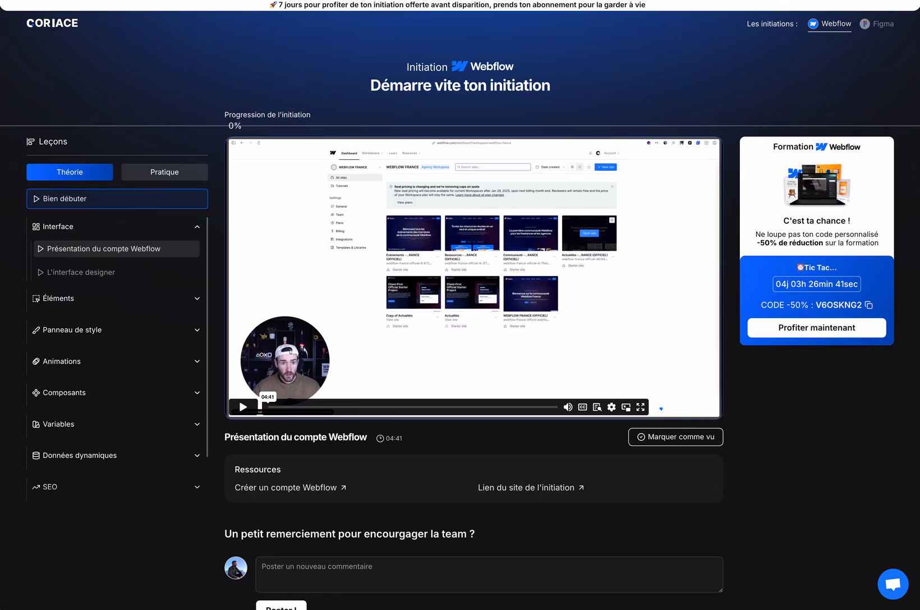The width and height of the screenshot is (920, 610).
Task: Click the blue heart icon in video
Action: 661,409
